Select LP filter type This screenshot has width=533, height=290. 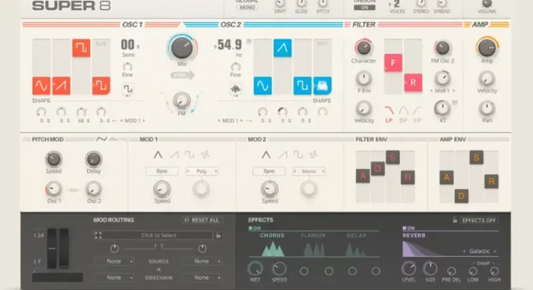389,120
